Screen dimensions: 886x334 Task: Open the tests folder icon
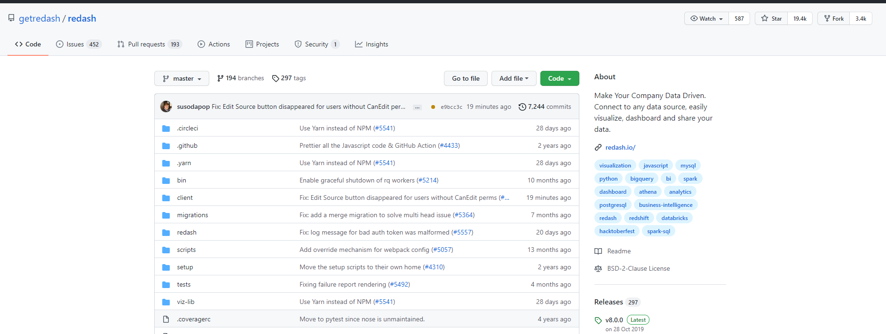pos(166,285)
